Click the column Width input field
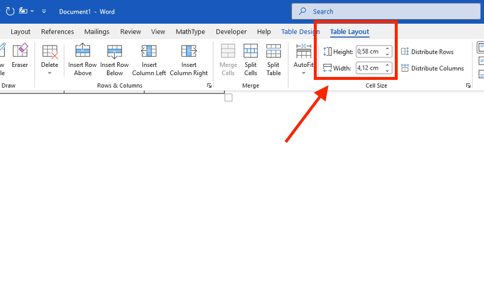 [x=370, y=68]
